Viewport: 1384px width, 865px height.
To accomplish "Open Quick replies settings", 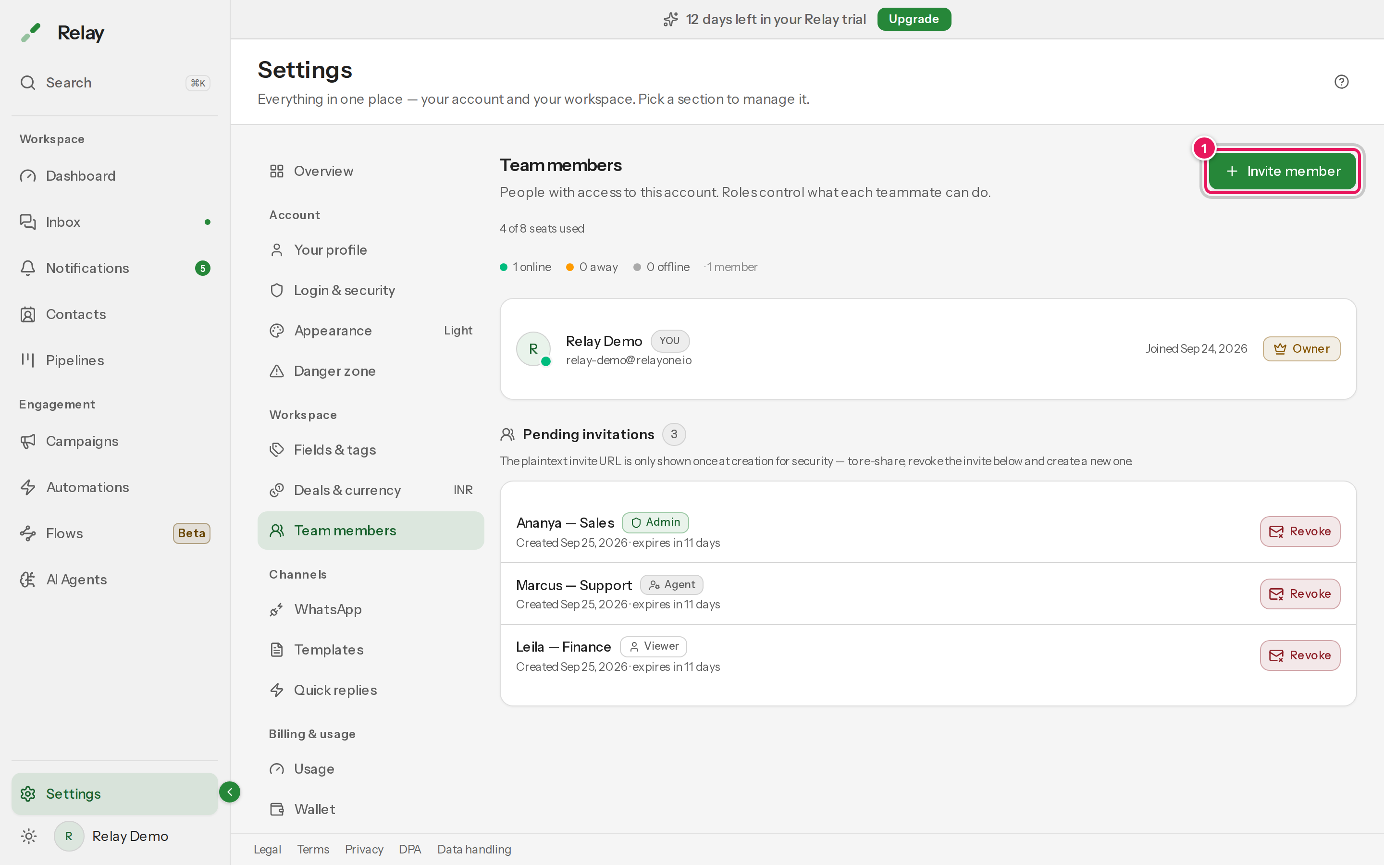I will 371,690.
